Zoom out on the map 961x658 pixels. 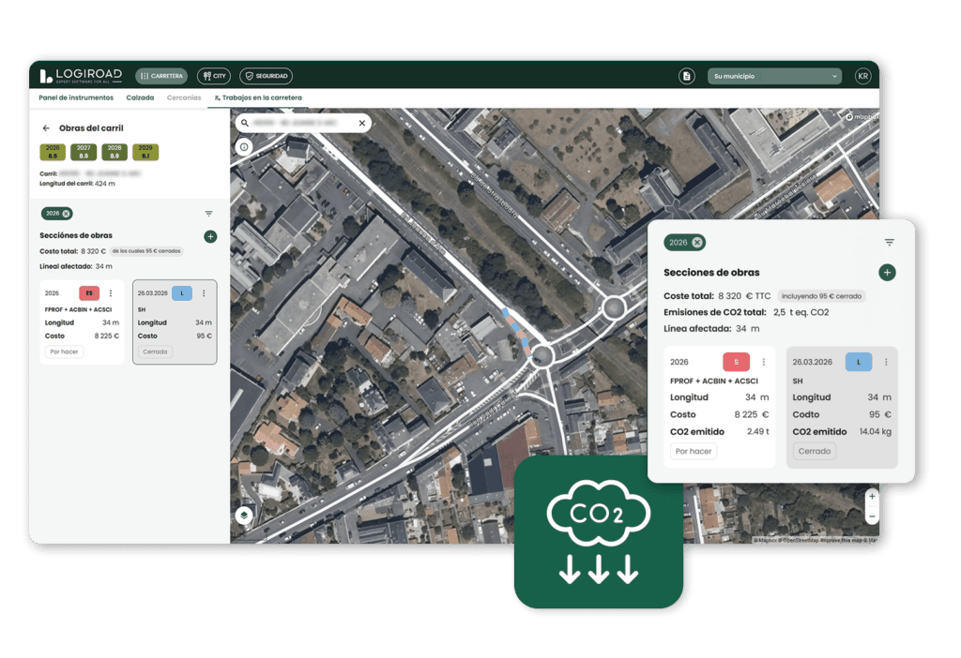pos(872,516)
